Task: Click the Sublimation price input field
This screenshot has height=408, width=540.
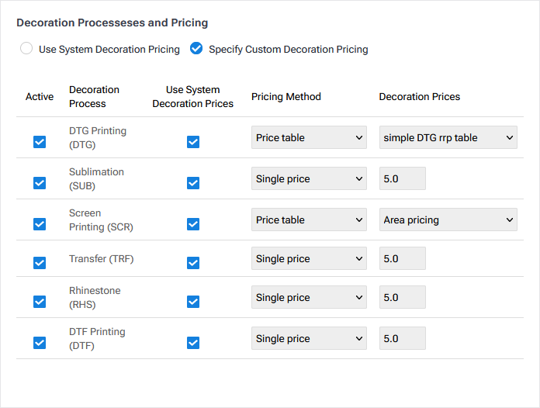Action: tap(403, 178)
